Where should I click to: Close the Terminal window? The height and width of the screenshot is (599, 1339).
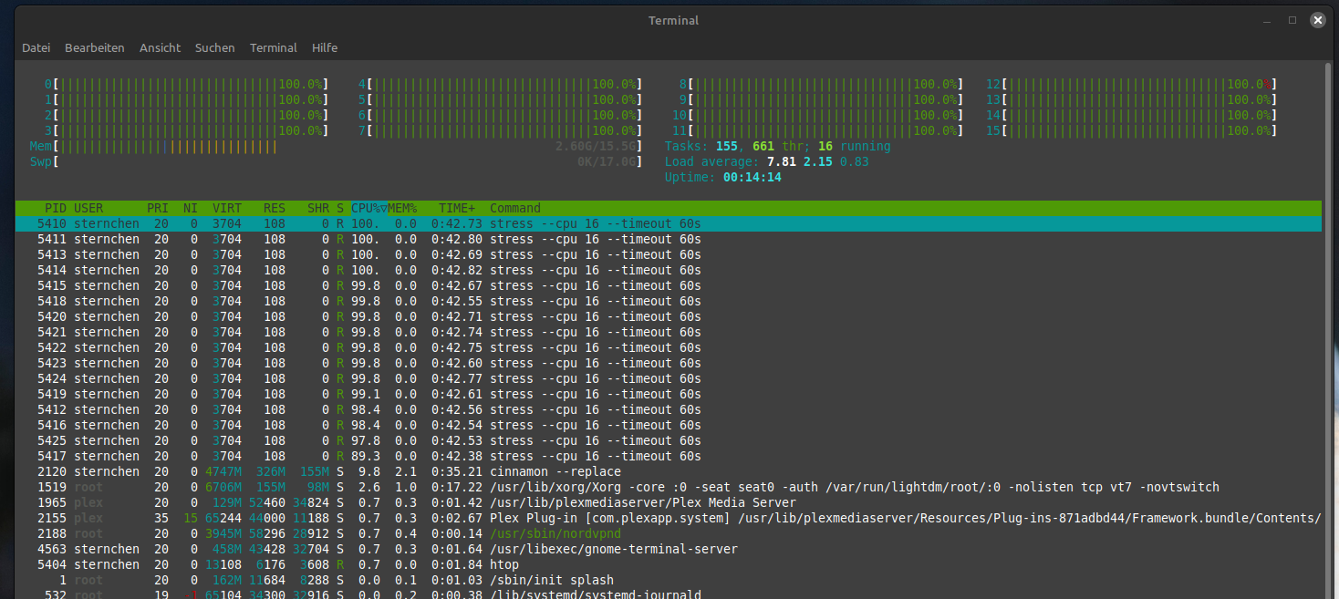click(x=1318, y=19)
